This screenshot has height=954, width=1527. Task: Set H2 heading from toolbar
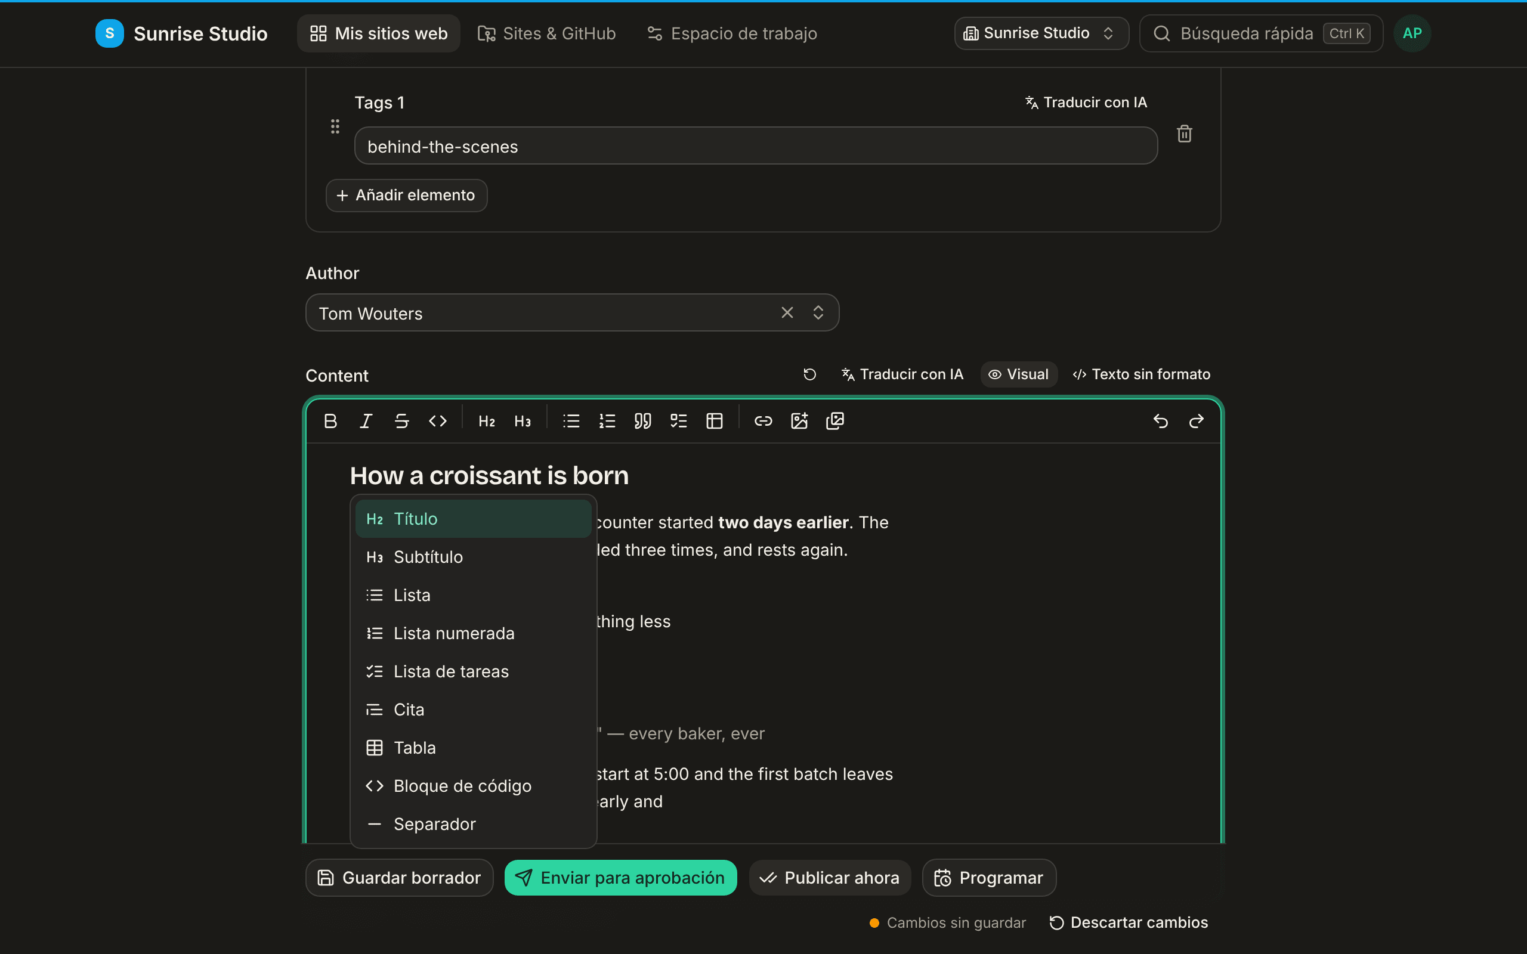click(x=487, y=421)
